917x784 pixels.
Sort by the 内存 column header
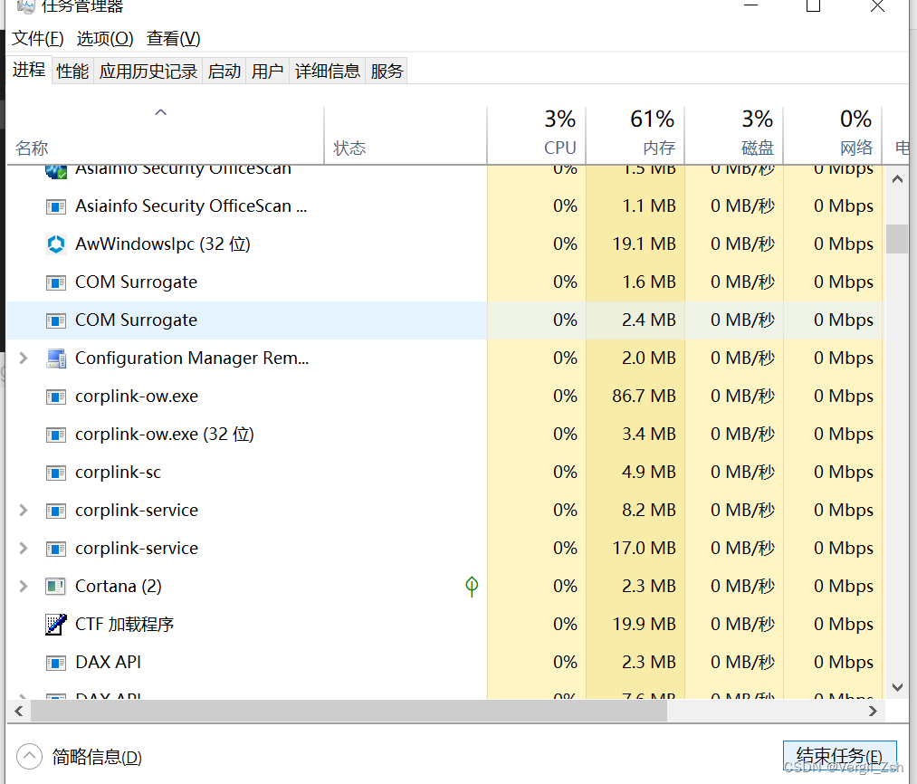click(635, 136)
